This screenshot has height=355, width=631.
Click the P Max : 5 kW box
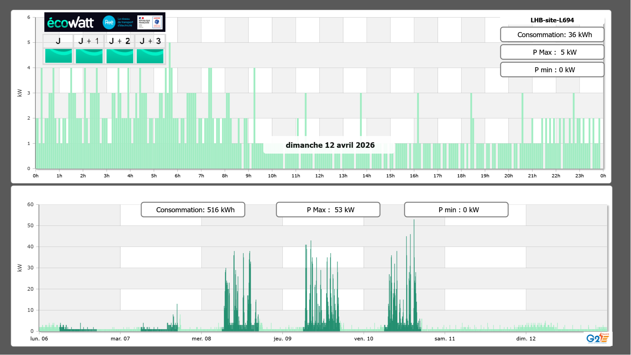pos(552,52)
